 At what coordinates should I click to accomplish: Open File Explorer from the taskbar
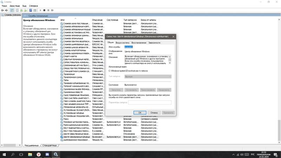tap(30, 154)
